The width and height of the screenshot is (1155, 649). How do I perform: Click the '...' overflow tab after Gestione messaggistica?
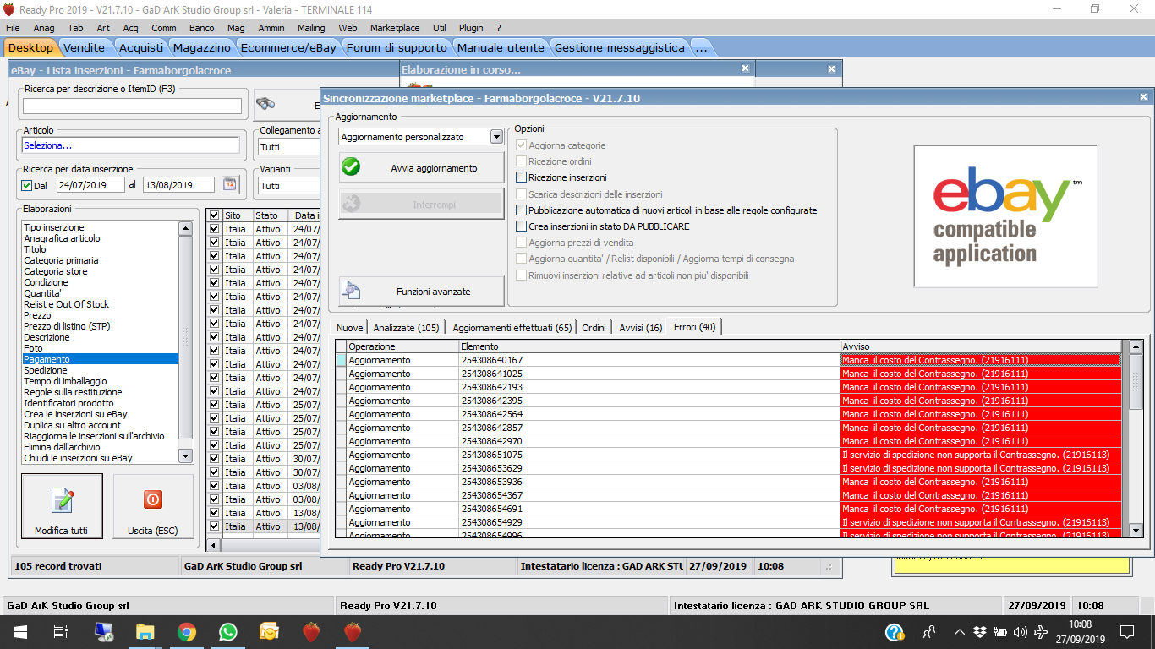[x=701, y=47]
